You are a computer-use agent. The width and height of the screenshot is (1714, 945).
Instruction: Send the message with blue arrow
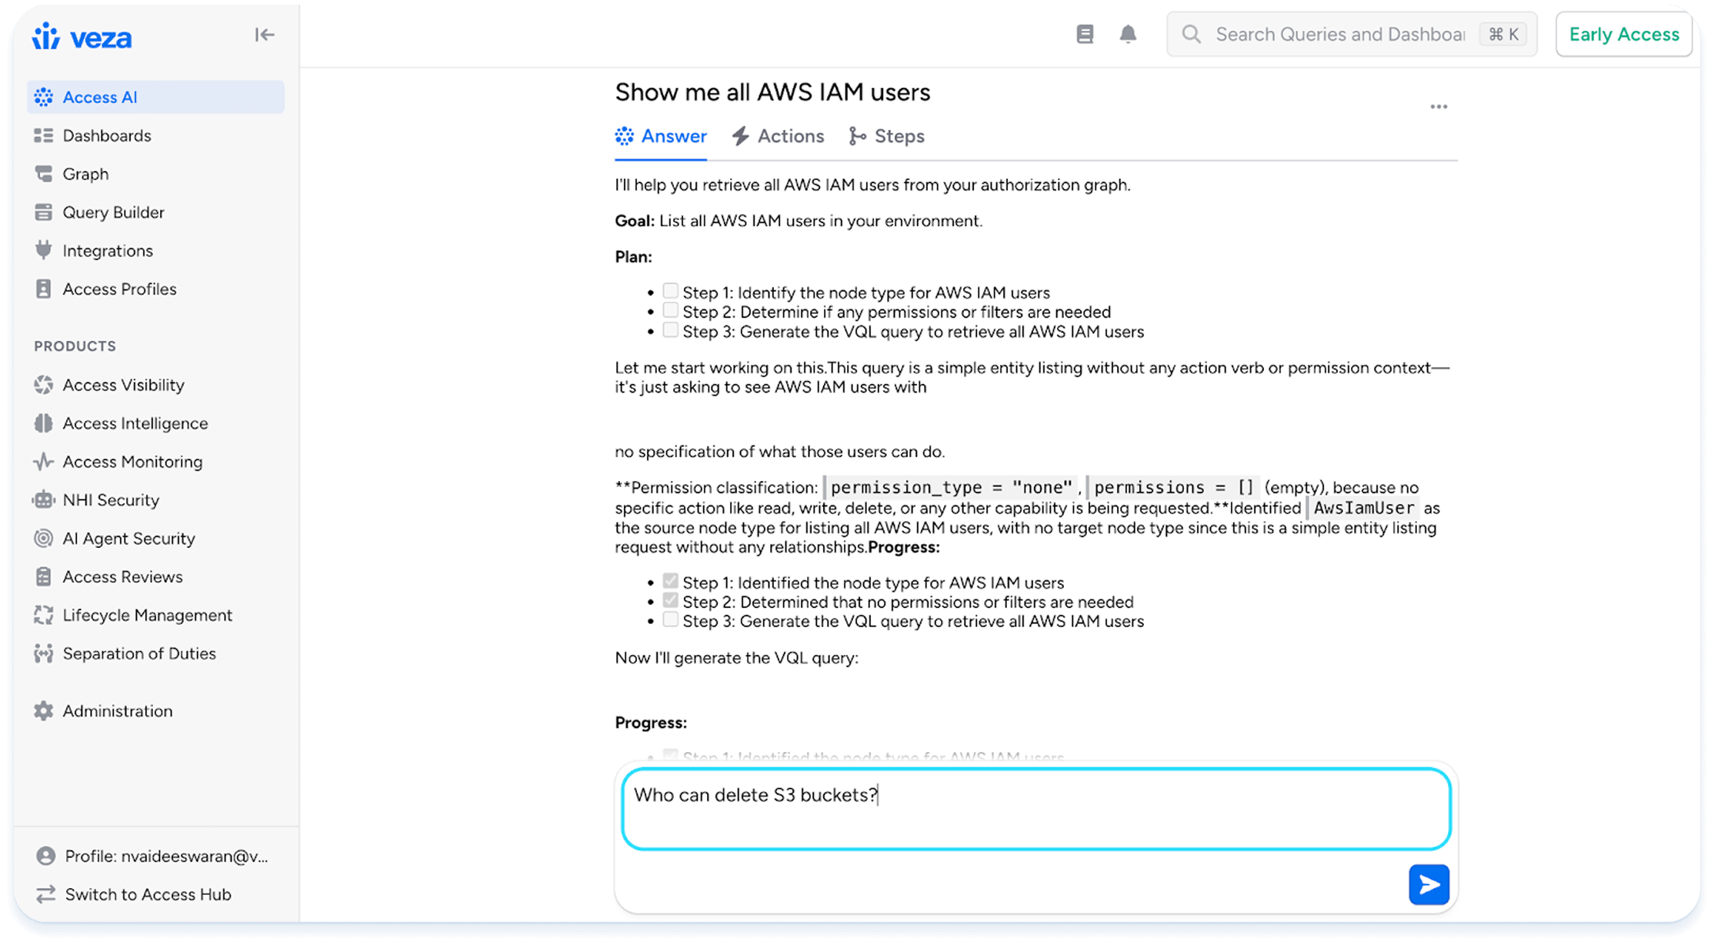pos(1429,884)
